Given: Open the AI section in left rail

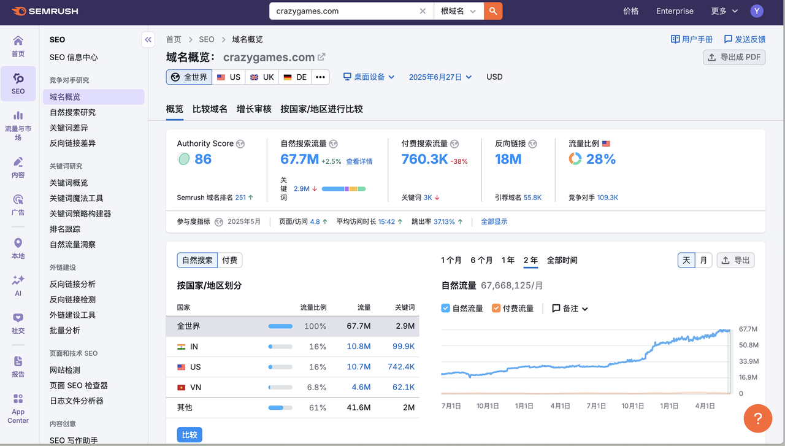Looking at the screenshot, I should 18,285.
